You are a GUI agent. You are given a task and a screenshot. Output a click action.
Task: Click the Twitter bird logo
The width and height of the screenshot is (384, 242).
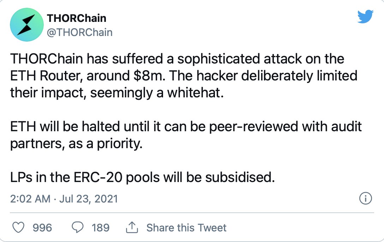coord(365,17)
